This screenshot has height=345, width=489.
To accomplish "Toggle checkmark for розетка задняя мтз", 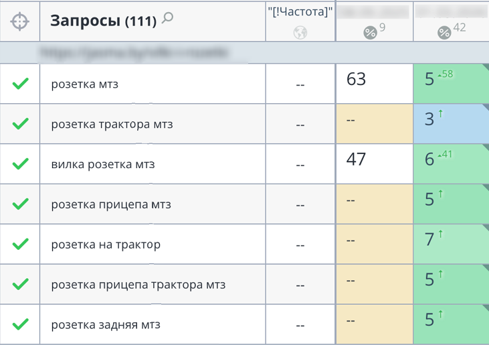I will [x=21, y=324].
